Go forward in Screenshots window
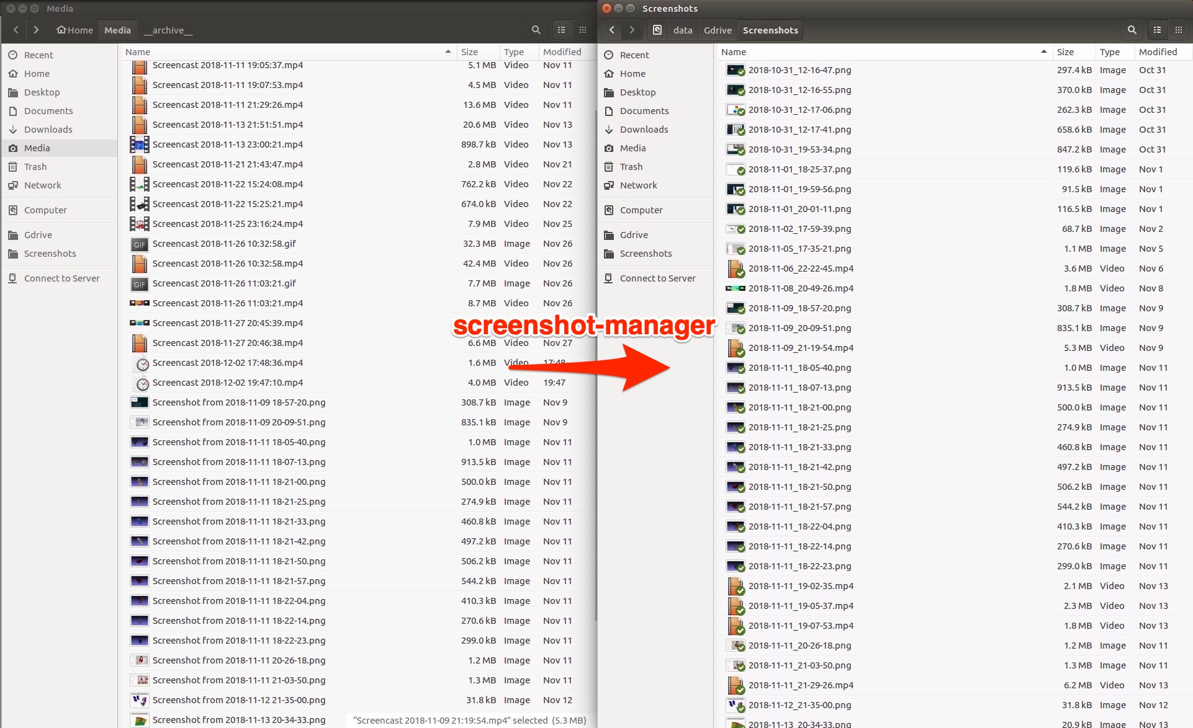Image resolution: width=1193 pixels, height=728 pixels. point(632,30)
